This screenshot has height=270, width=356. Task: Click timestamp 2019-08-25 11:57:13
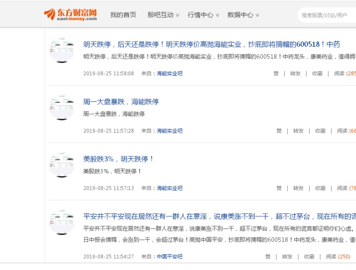pyautogui.click(x=109, y=188)
